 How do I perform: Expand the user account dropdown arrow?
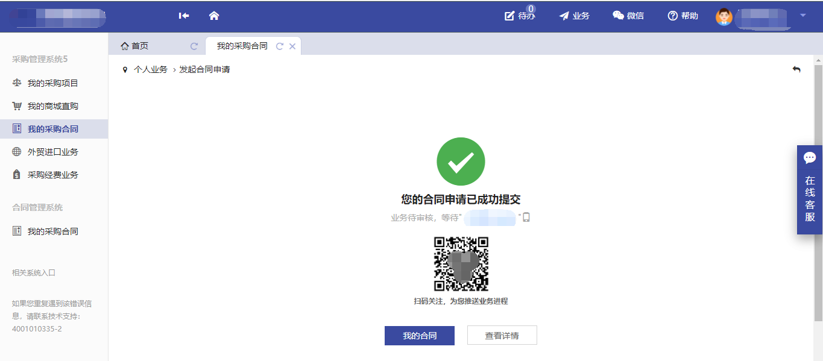pyautogui.click(x=803, y=16)
